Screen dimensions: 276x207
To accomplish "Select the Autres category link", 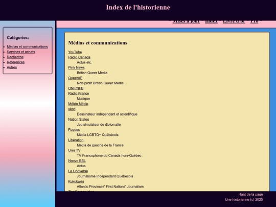I will [x=12, y=67].
